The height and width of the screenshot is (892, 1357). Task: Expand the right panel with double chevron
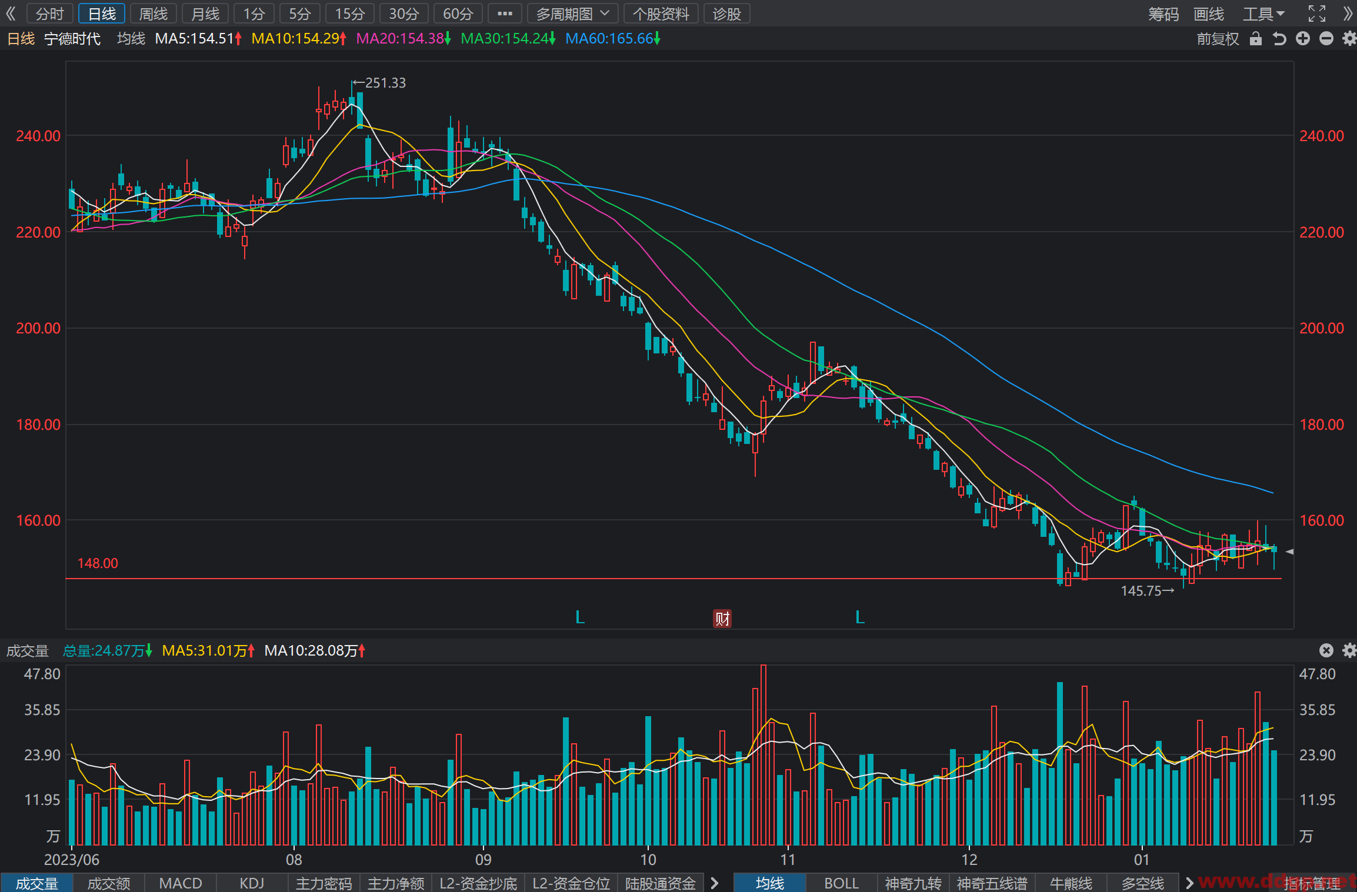coord(1348,14)
